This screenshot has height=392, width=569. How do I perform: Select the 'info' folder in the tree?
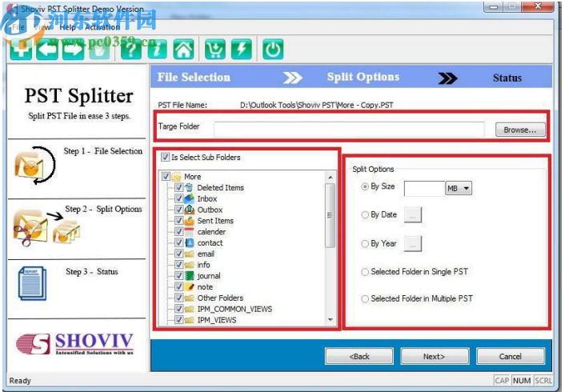click(x=203, y=265)
